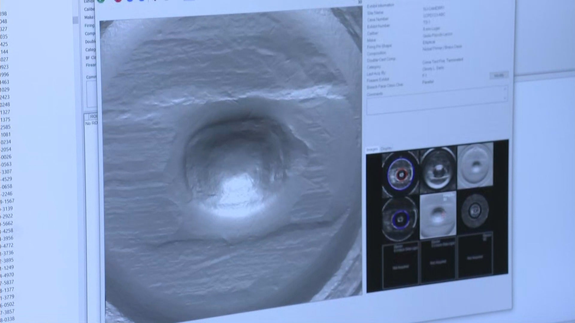Select list entry ending in -5662
This screenshot has height=323, width=575.
tap(7, 223)
